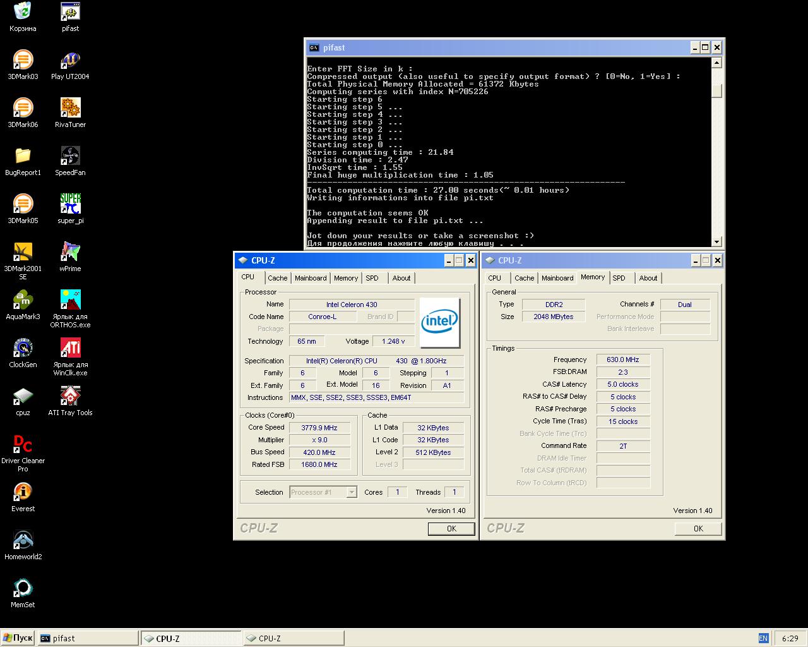
Task: Click pifast console scroll down arrow
Action: (x=716, y=241)
